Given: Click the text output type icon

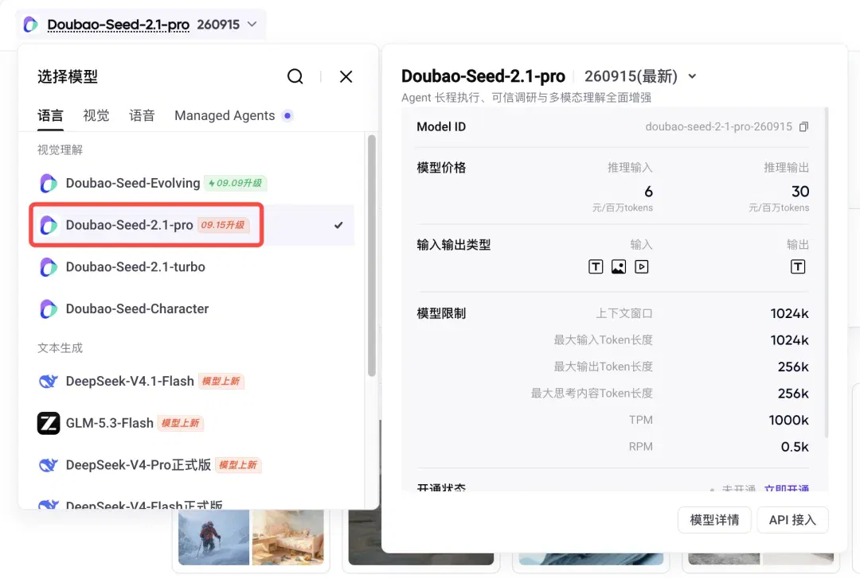Looking at the screenshot, I should pyautogui.click(x=797, y=267).
